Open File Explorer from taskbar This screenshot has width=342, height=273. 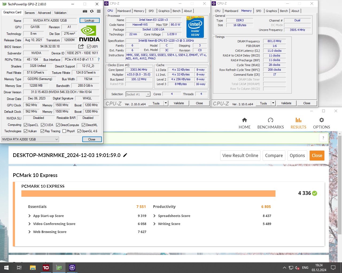point(33,268)
